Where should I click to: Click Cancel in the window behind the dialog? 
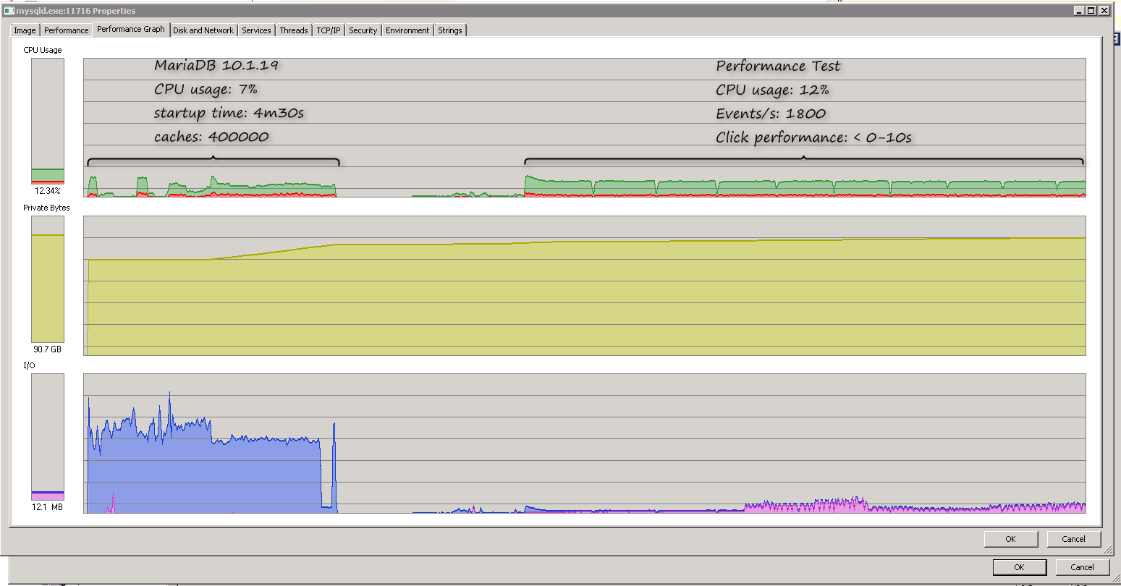point(1082,566)
